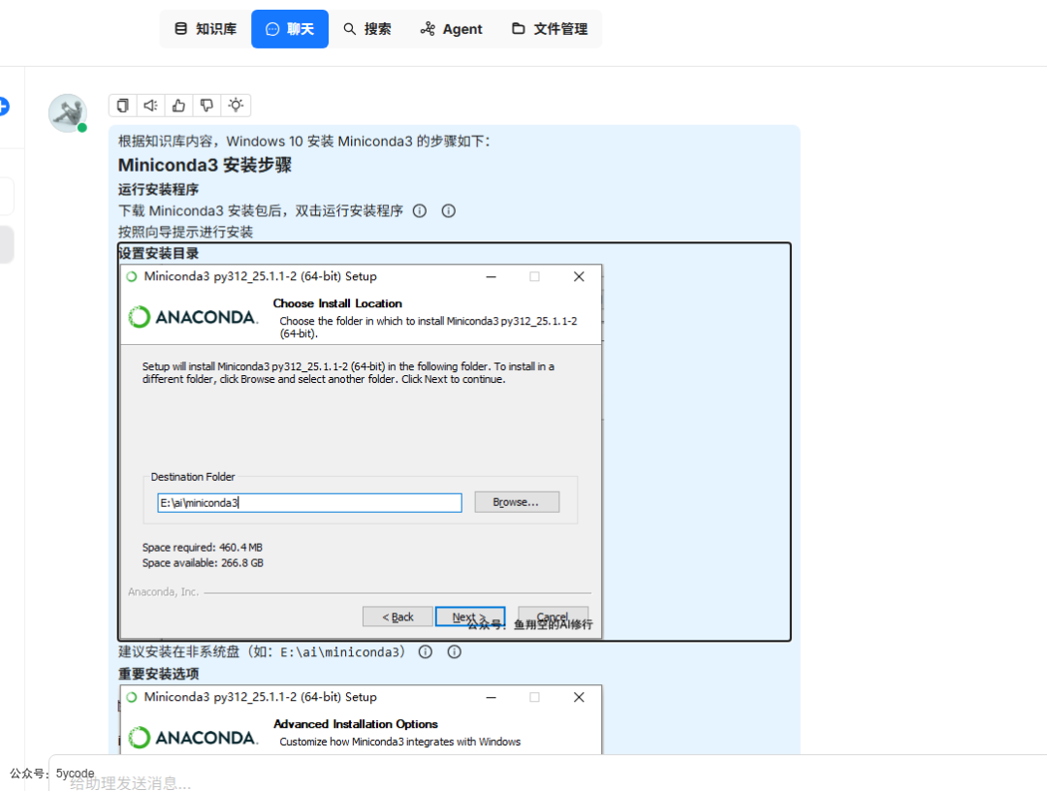This screenshot has width=1047, height=791.
Task: Open the 搜索 tab
Action: click(x=367, y=29)
